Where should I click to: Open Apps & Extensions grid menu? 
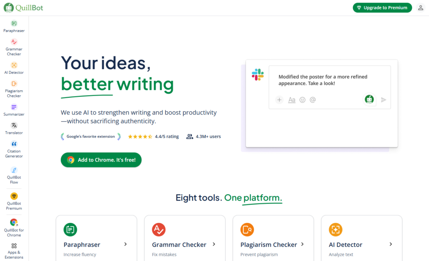14,246
